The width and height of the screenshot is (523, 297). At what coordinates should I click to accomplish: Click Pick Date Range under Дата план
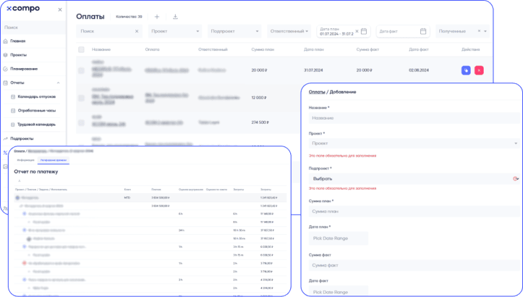[x=339, y=239]
